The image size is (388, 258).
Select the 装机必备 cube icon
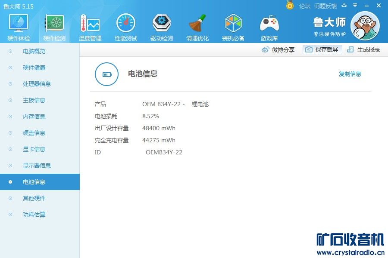click(x=233, y=25)
